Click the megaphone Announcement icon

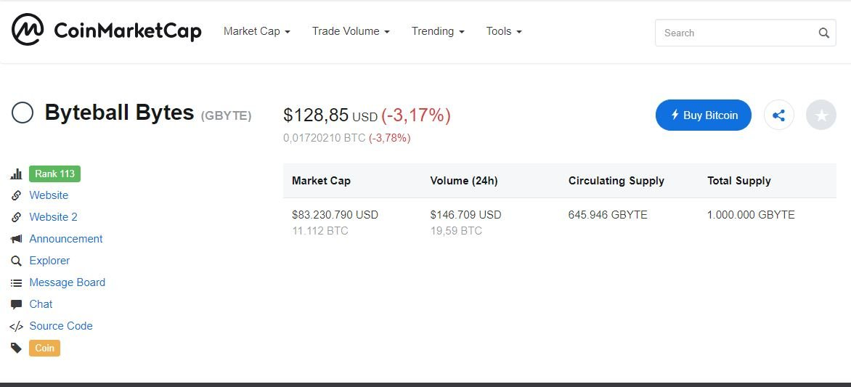pos(16,239)
